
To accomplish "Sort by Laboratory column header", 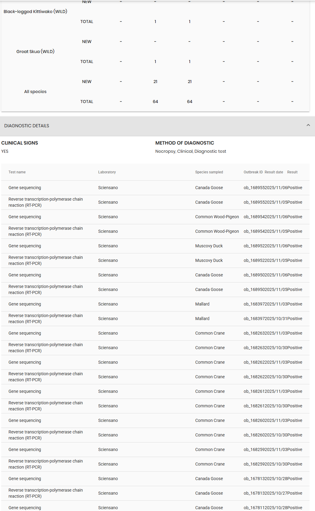I will pyautogui.click(x=107, y=172).
